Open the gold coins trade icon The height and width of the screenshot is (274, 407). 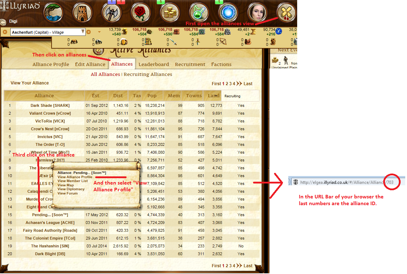click(170, 13)
